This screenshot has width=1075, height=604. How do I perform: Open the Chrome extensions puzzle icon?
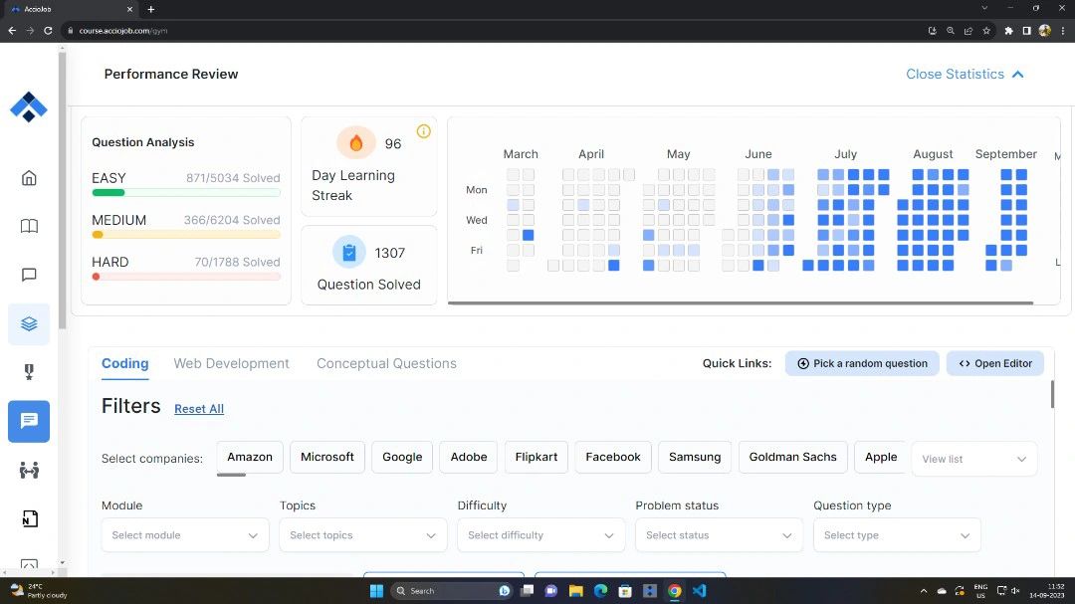[x=1008, y=31]
